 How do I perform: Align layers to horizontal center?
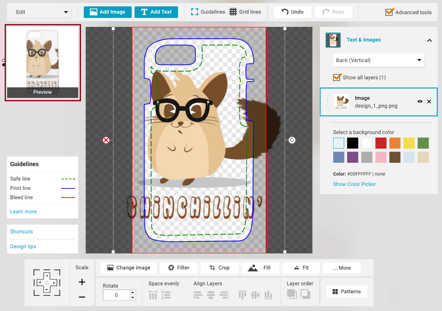(x=211, y=295)
